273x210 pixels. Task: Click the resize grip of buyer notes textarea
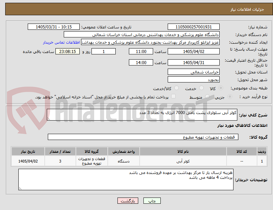[20, 188]
